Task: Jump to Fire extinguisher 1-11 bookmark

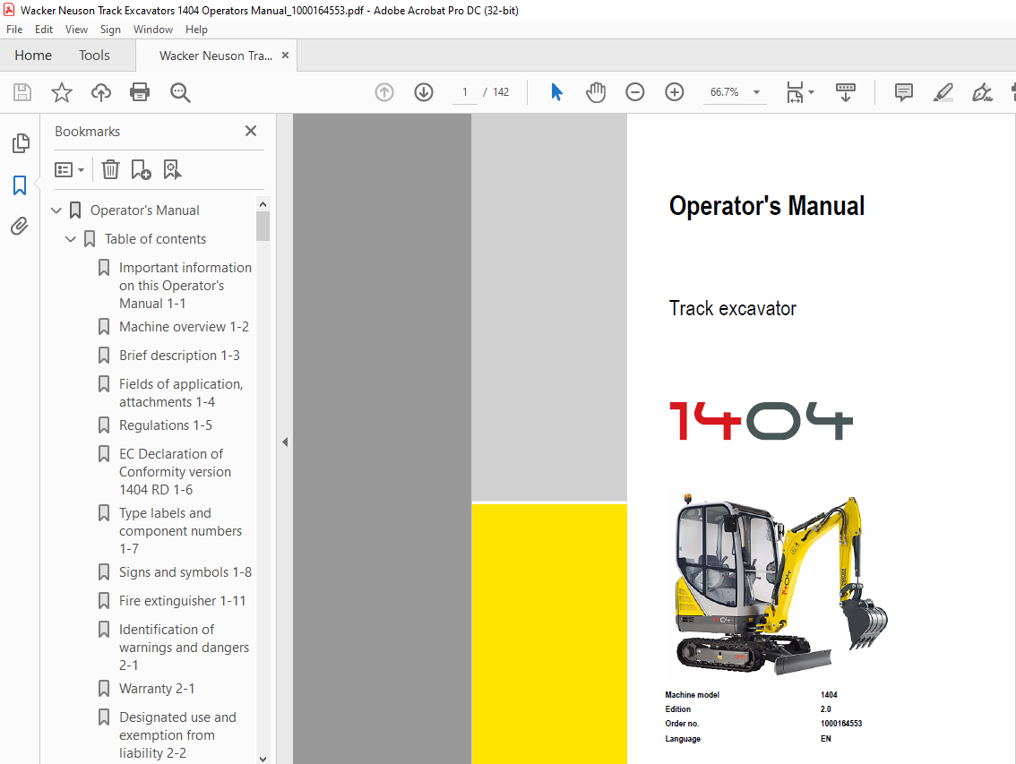Action: coord(182,601)
